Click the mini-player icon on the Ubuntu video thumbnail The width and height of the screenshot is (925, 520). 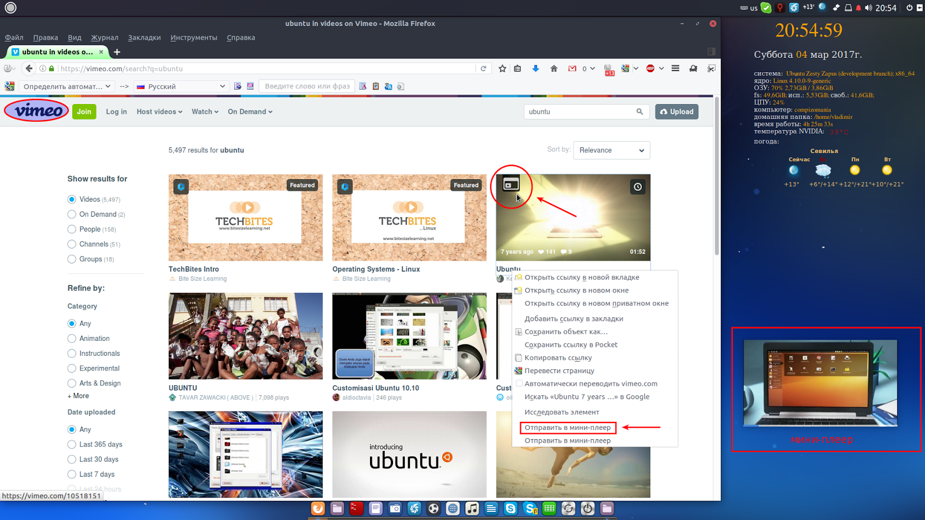tap(511, 185)
